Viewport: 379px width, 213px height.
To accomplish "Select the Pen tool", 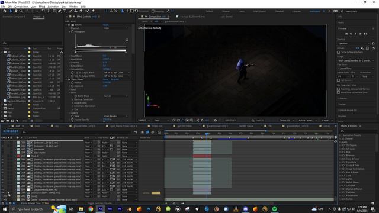I will pos(59,11).
